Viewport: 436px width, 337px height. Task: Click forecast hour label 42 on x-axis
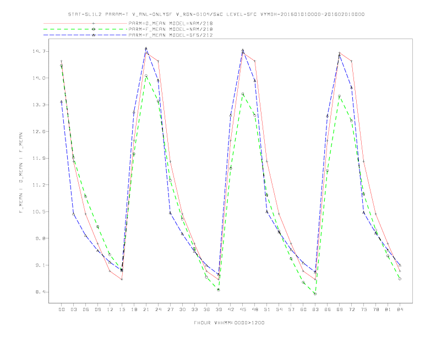[x=231, y=309]
